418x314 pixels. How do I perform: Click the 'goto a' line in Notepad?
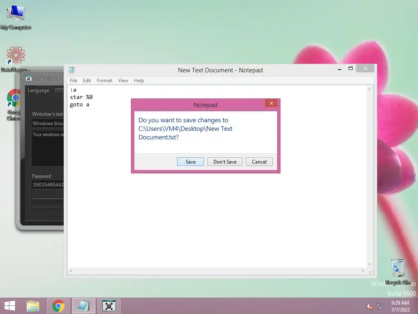(80, 104)
